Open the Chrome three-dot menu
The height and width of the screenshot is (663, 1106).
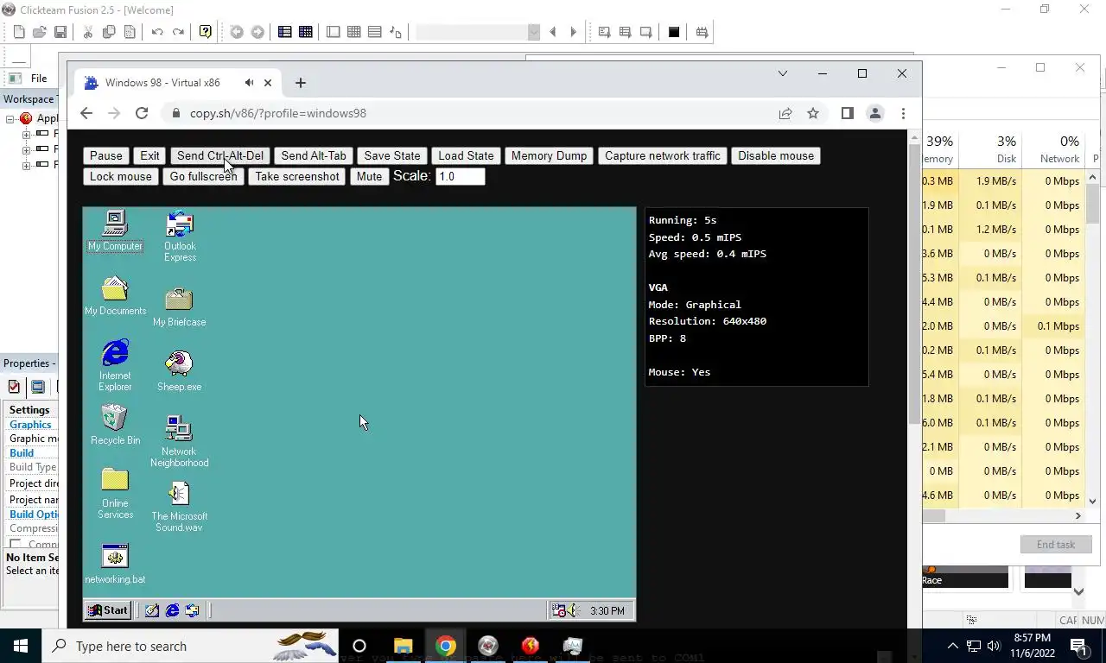[x=903, y=113]
